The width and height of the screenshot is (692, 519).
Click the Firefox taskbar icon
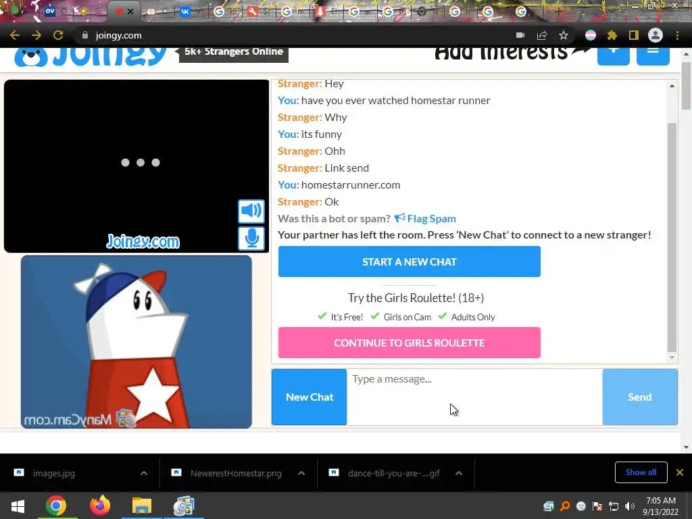coord(100,505)
